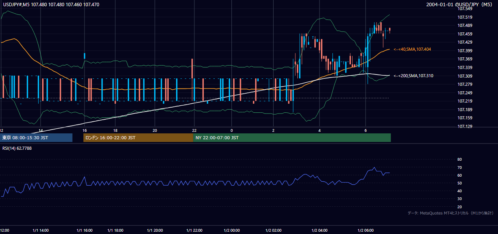
Task: Click the 107.189 price axis label
Action: coord(465,110)
